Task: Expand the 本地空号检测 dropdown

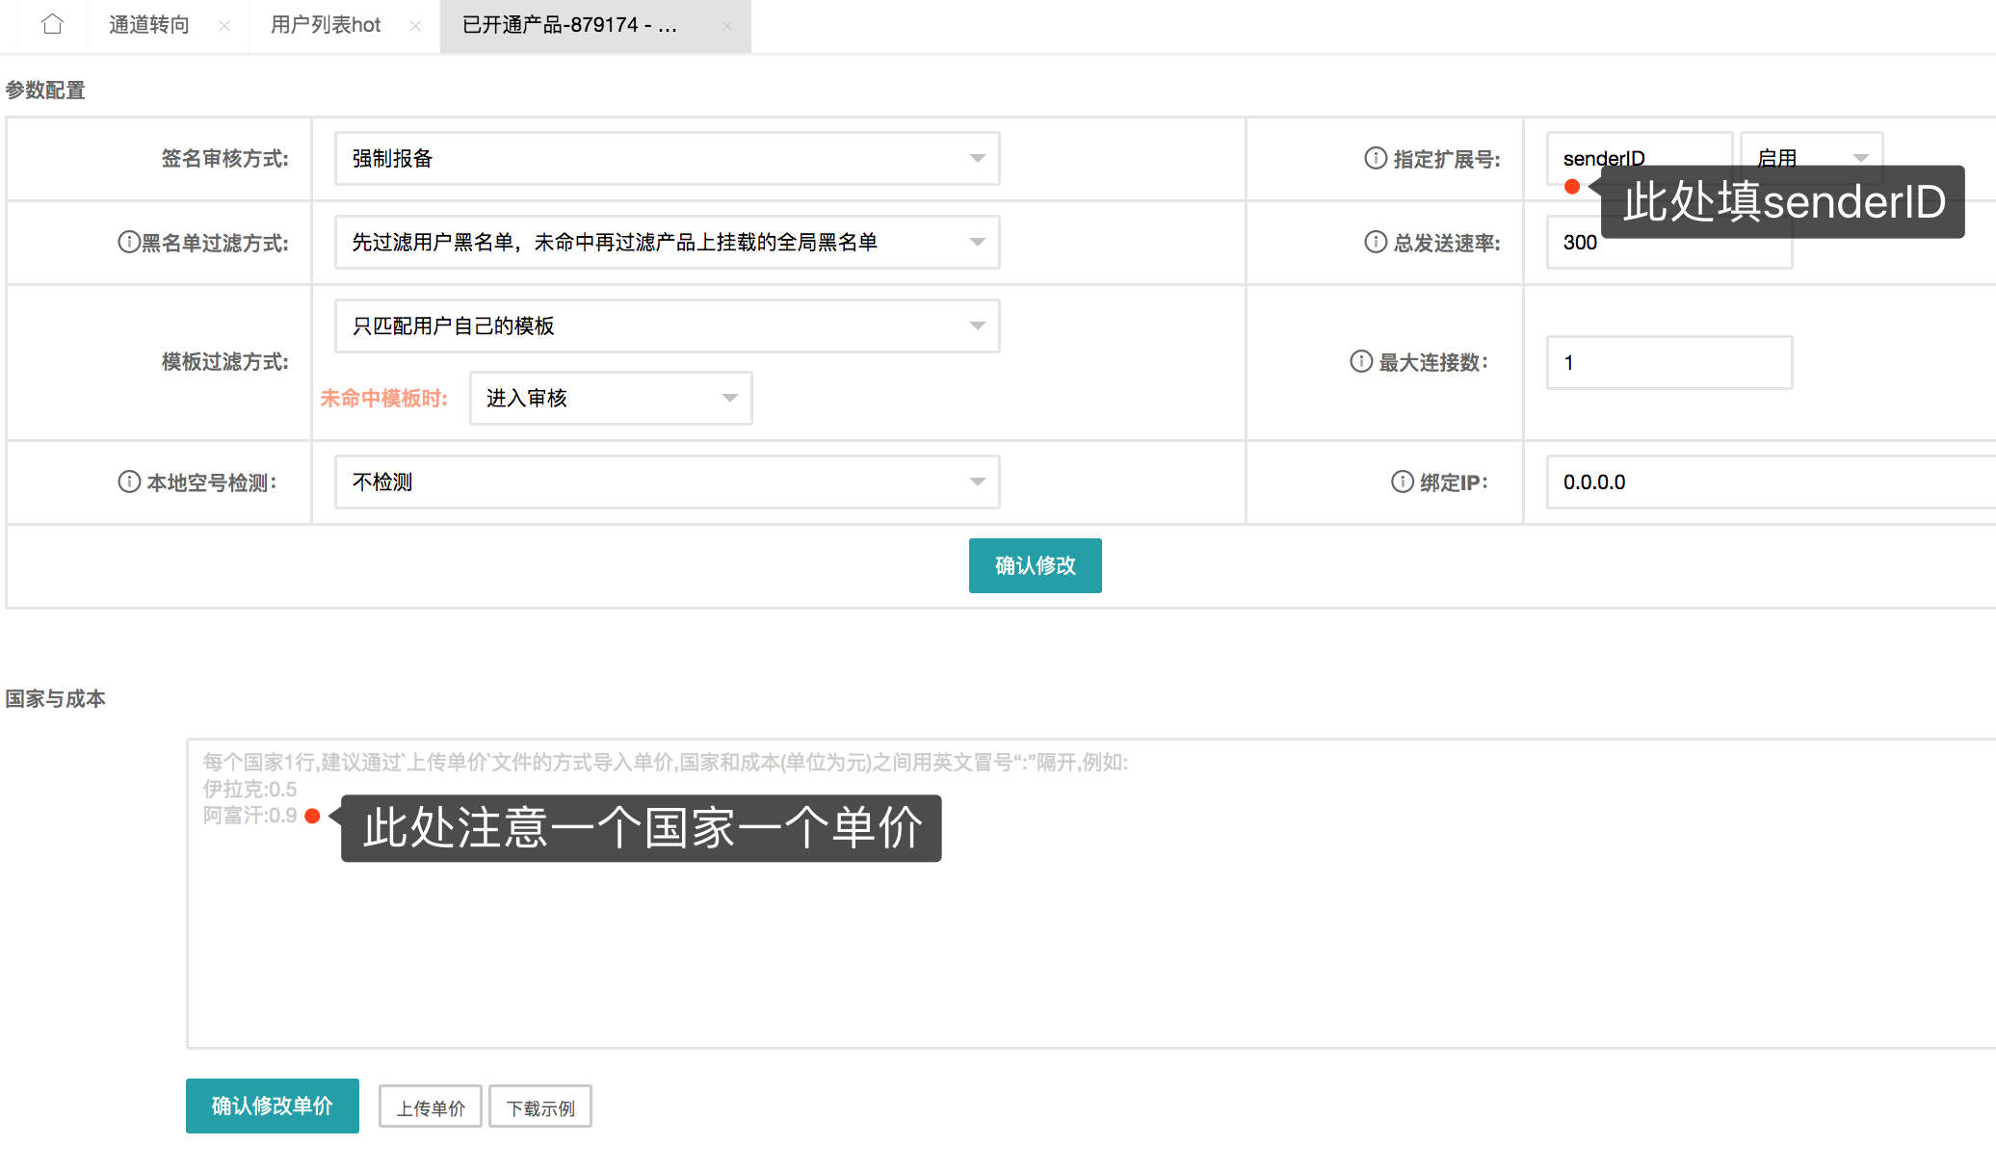Action: pos(667,481)
